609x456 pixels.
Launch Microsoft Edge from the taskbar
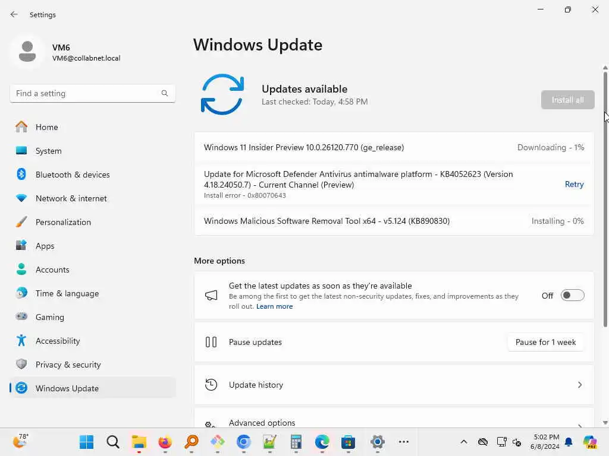pyautogui.click(x=322, y=442)
